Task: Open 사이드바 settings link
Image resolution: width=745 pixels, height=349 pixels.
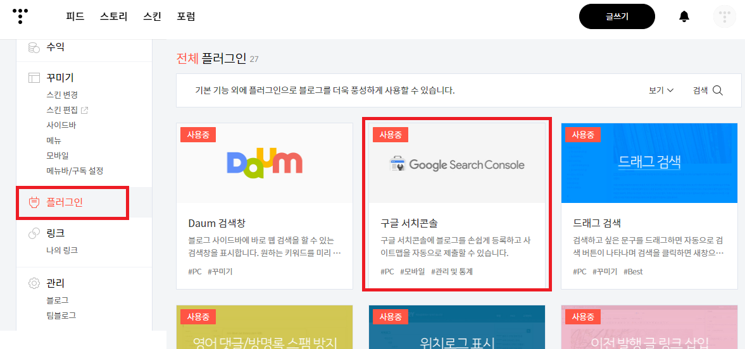Action: 61,125
